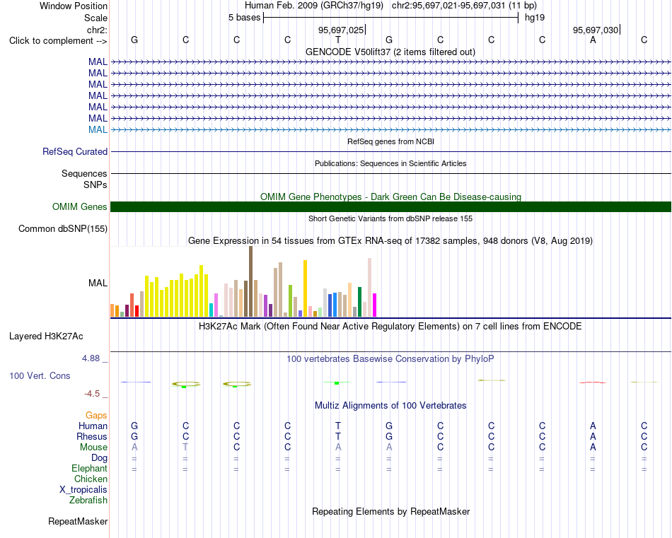The height and width of the screenshot is (538, 672).
Task: Click the dark green expression bar
Action: click(359, 302)
